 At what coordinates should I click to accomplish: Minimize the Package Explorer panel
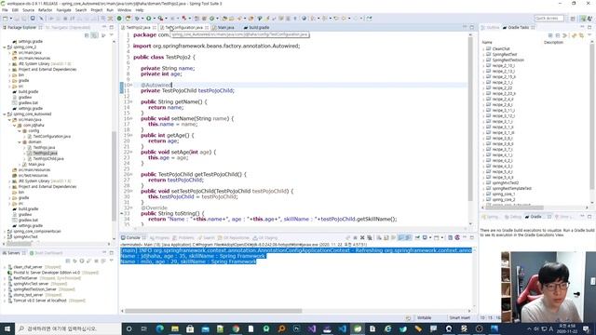pos(104,27)
